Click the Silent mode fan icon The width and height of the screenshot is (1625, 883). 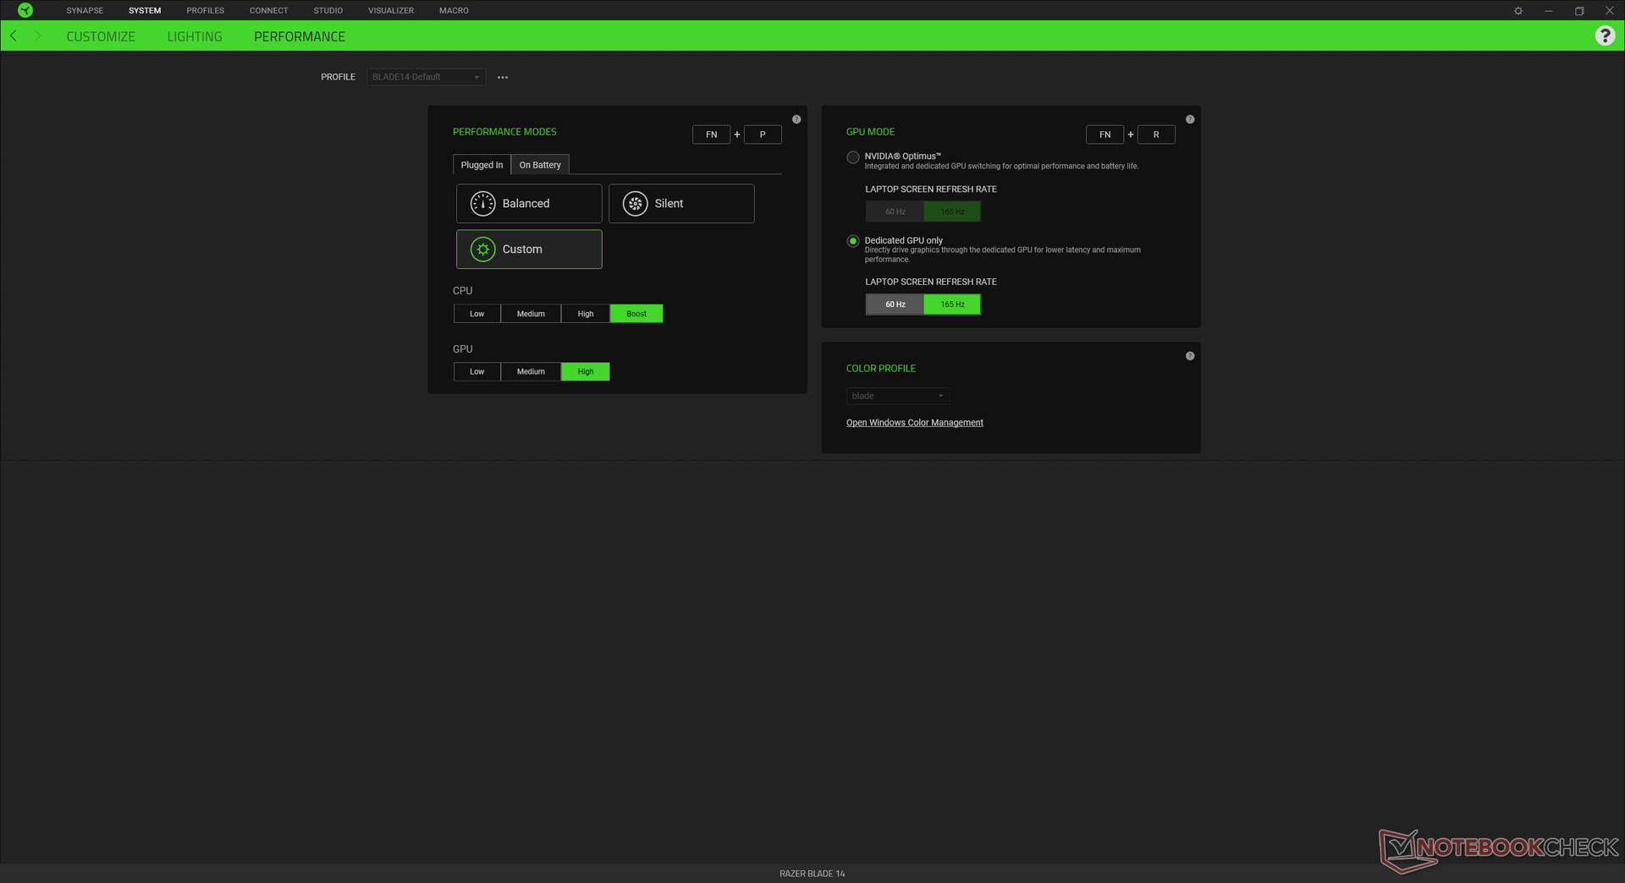click(635, 204)
